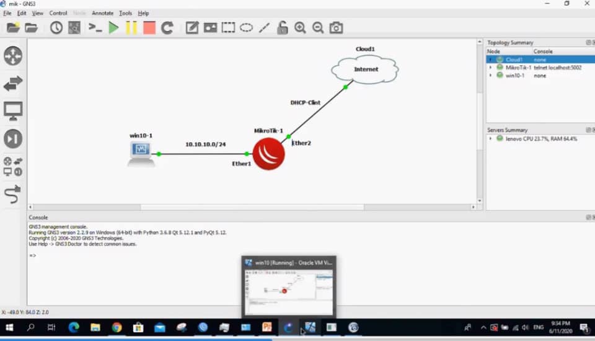The height and width of the screenshot is (341, 595).
Task: Reload all nodes using the circular arrow
Action: pyautogui.click(x=167, y=27)
